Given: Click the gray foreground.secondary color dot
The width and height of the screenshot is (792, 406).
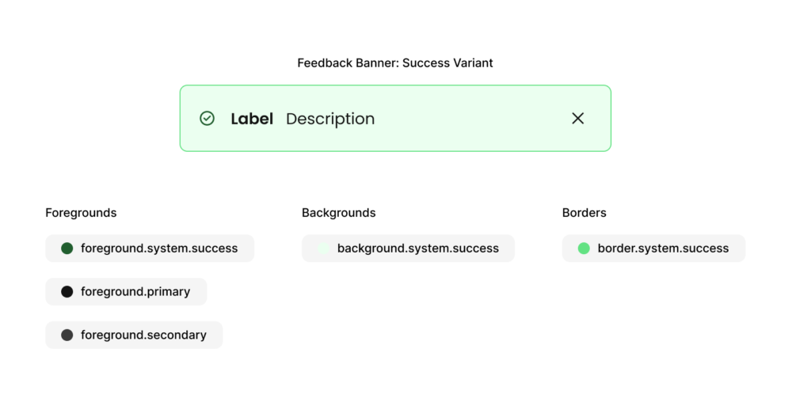Looking at the screenshot, I should tap(67, 336).
